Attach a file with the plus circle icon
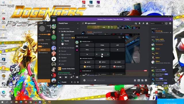 [84, 80]
